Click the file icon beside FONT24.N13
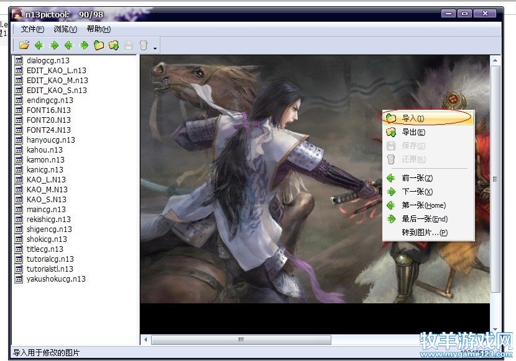516x361 pixels. point(19,130)
